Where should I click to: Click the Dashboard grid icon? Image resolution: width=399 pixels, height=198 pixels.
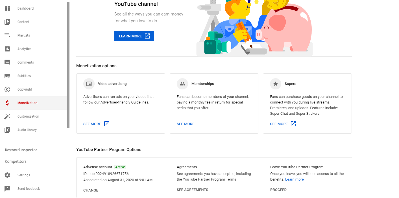[7, 8]
